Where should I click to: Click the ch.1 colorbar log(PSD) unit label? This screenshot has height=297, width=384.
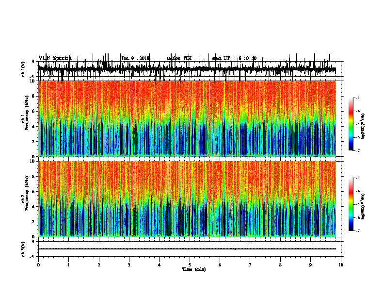coord(363,126)
